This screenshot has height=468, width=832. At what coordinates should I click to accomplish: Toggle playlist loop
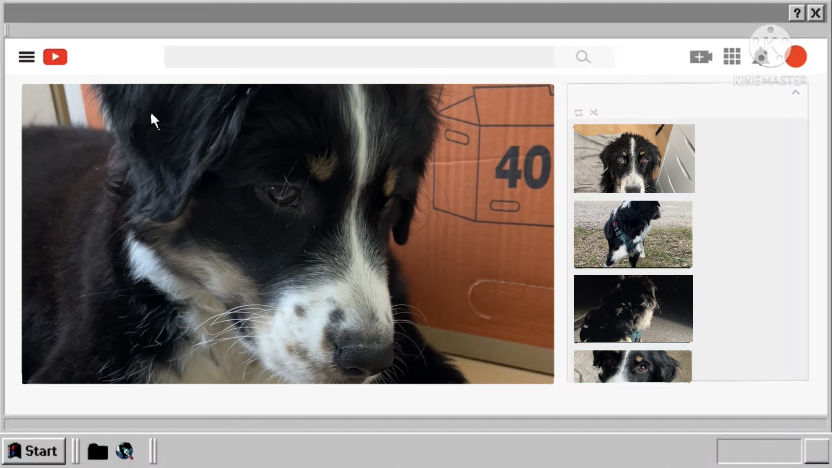pos(578,113)
